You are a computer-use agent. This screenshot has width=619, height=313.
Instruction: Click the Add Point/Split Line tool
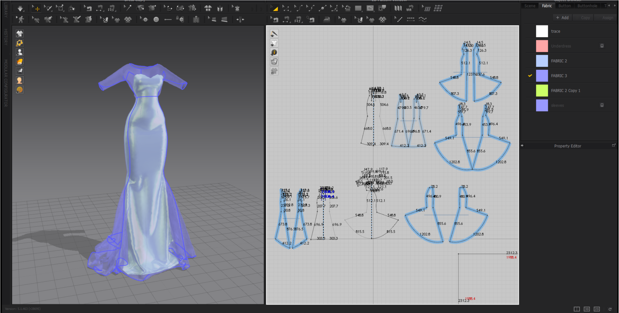pos(322,9)
